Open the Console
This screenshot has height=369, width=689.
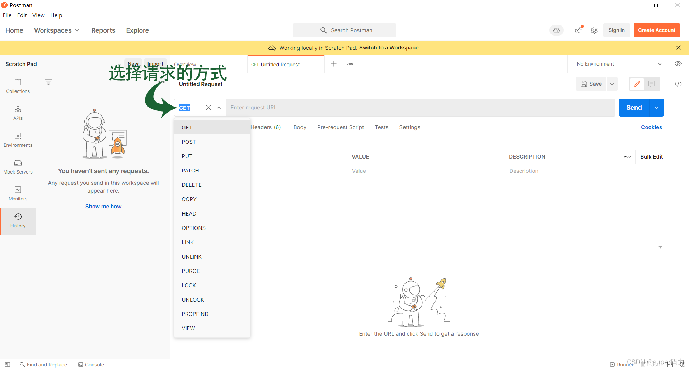91,365
